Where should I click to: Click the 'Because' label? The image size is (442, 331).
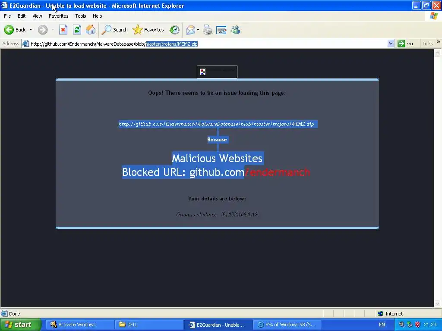(217, 140)
